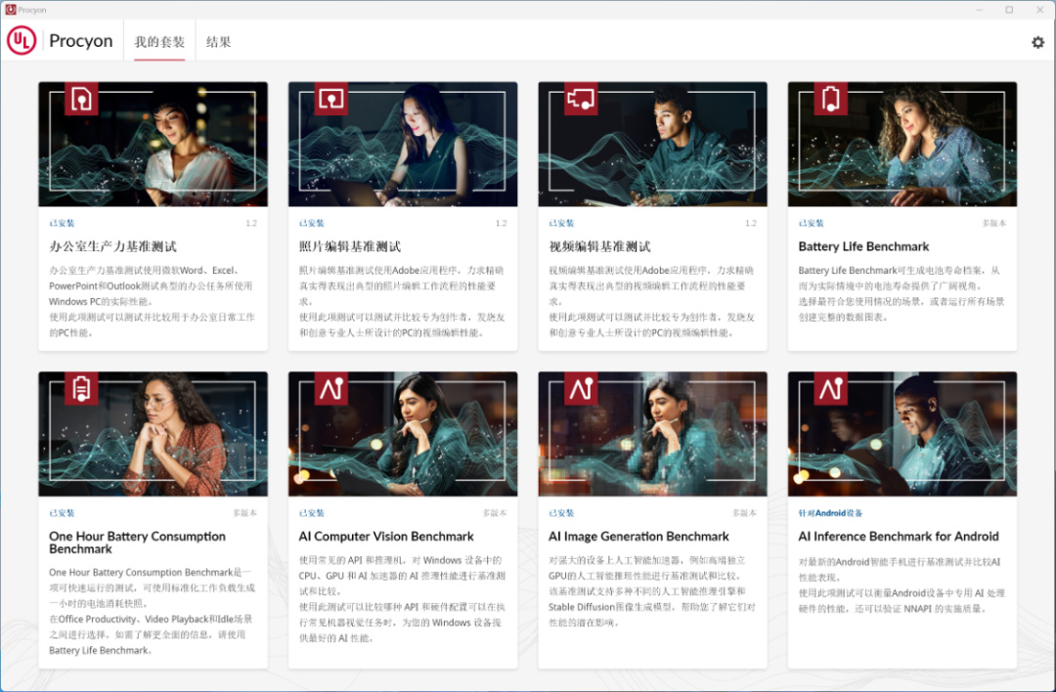Open the 办公室生产力基准测试 title
This screenshot has width=1056, height=692.
[113, 246]
